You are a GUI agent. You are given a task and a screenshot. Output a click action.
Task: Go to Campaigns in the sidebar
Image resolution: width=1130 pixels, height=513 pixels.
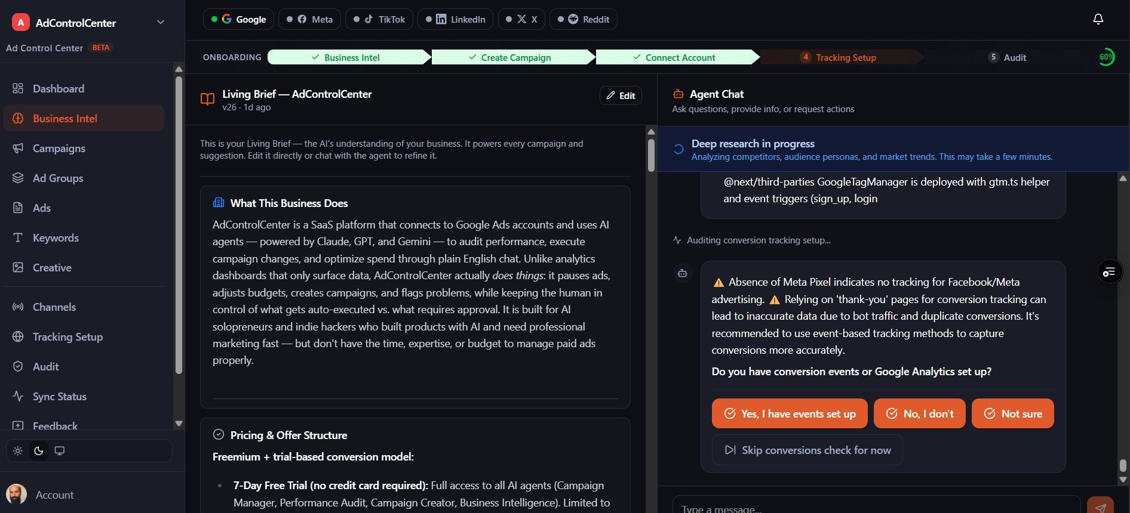click(84, 148)
